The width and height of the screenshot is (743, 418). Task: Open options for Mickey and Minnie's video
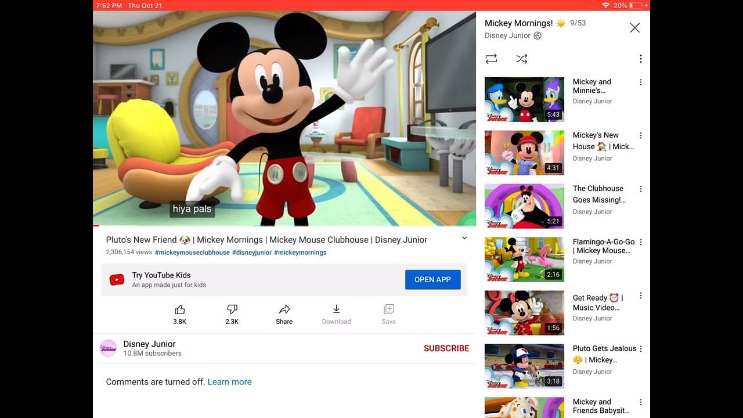pyautogui.click(x=641, y=82)
